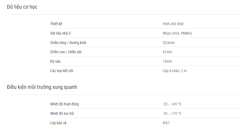Click the 'Điều kiện môi trường xung quanh' heading

[x=42, y=87]
